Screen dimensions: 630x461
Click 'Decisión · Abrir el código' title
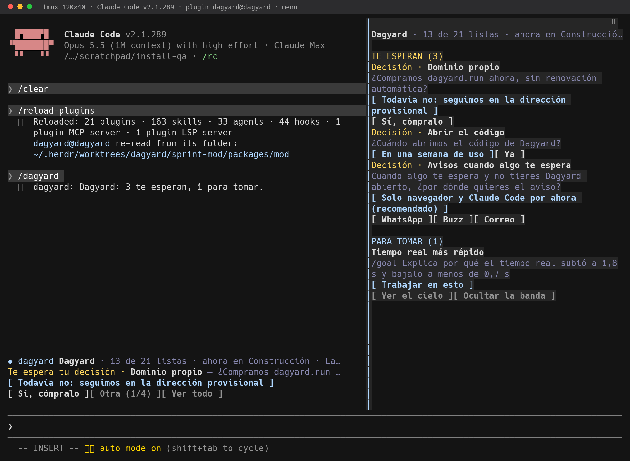pyautogui.click(x=438, y=133)
